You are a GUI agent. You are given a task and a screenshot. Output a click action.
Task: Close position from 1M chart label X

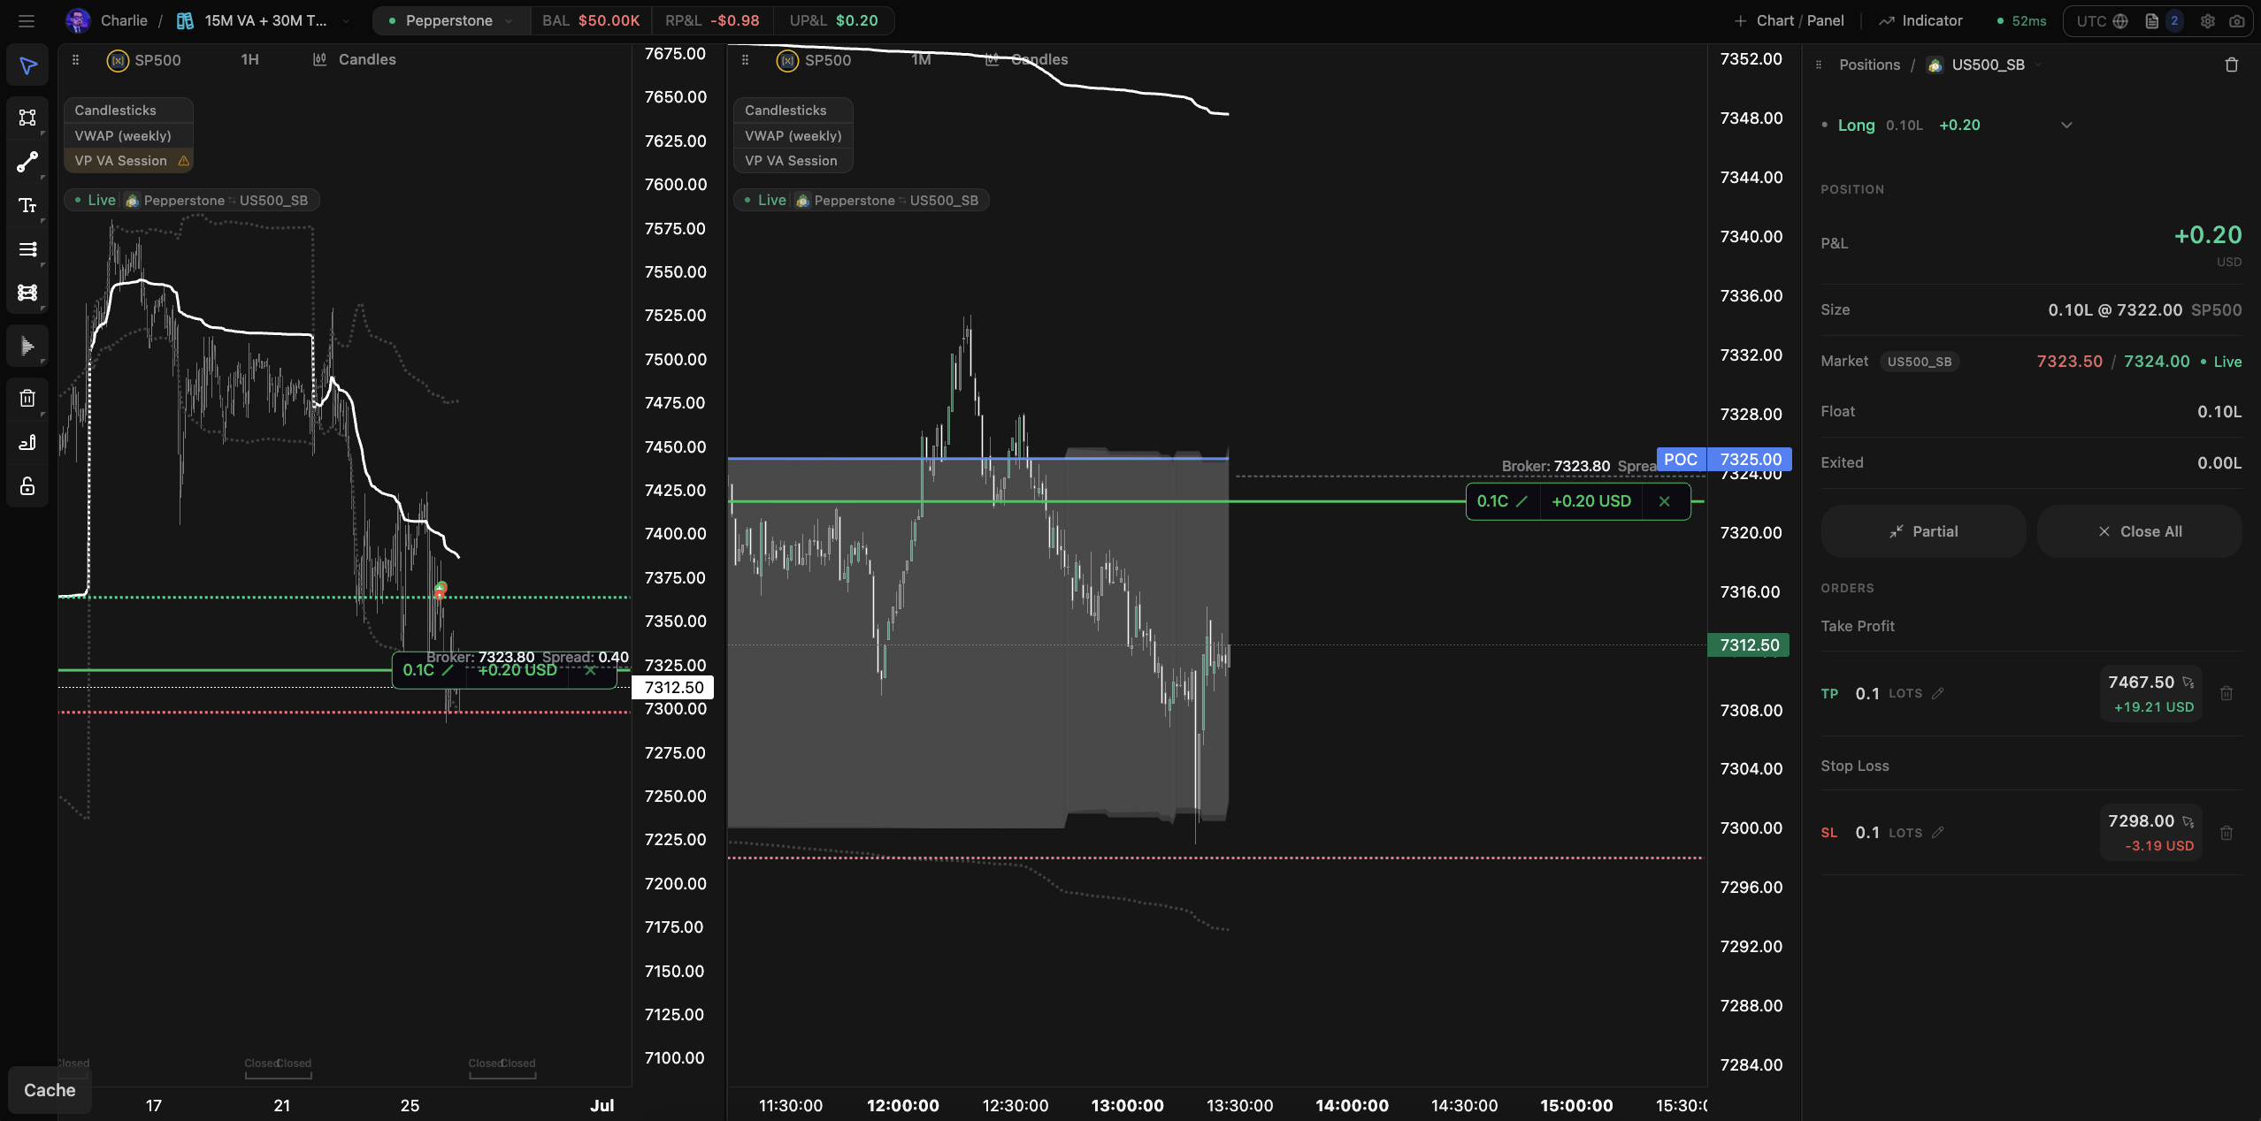(1664, 501)
